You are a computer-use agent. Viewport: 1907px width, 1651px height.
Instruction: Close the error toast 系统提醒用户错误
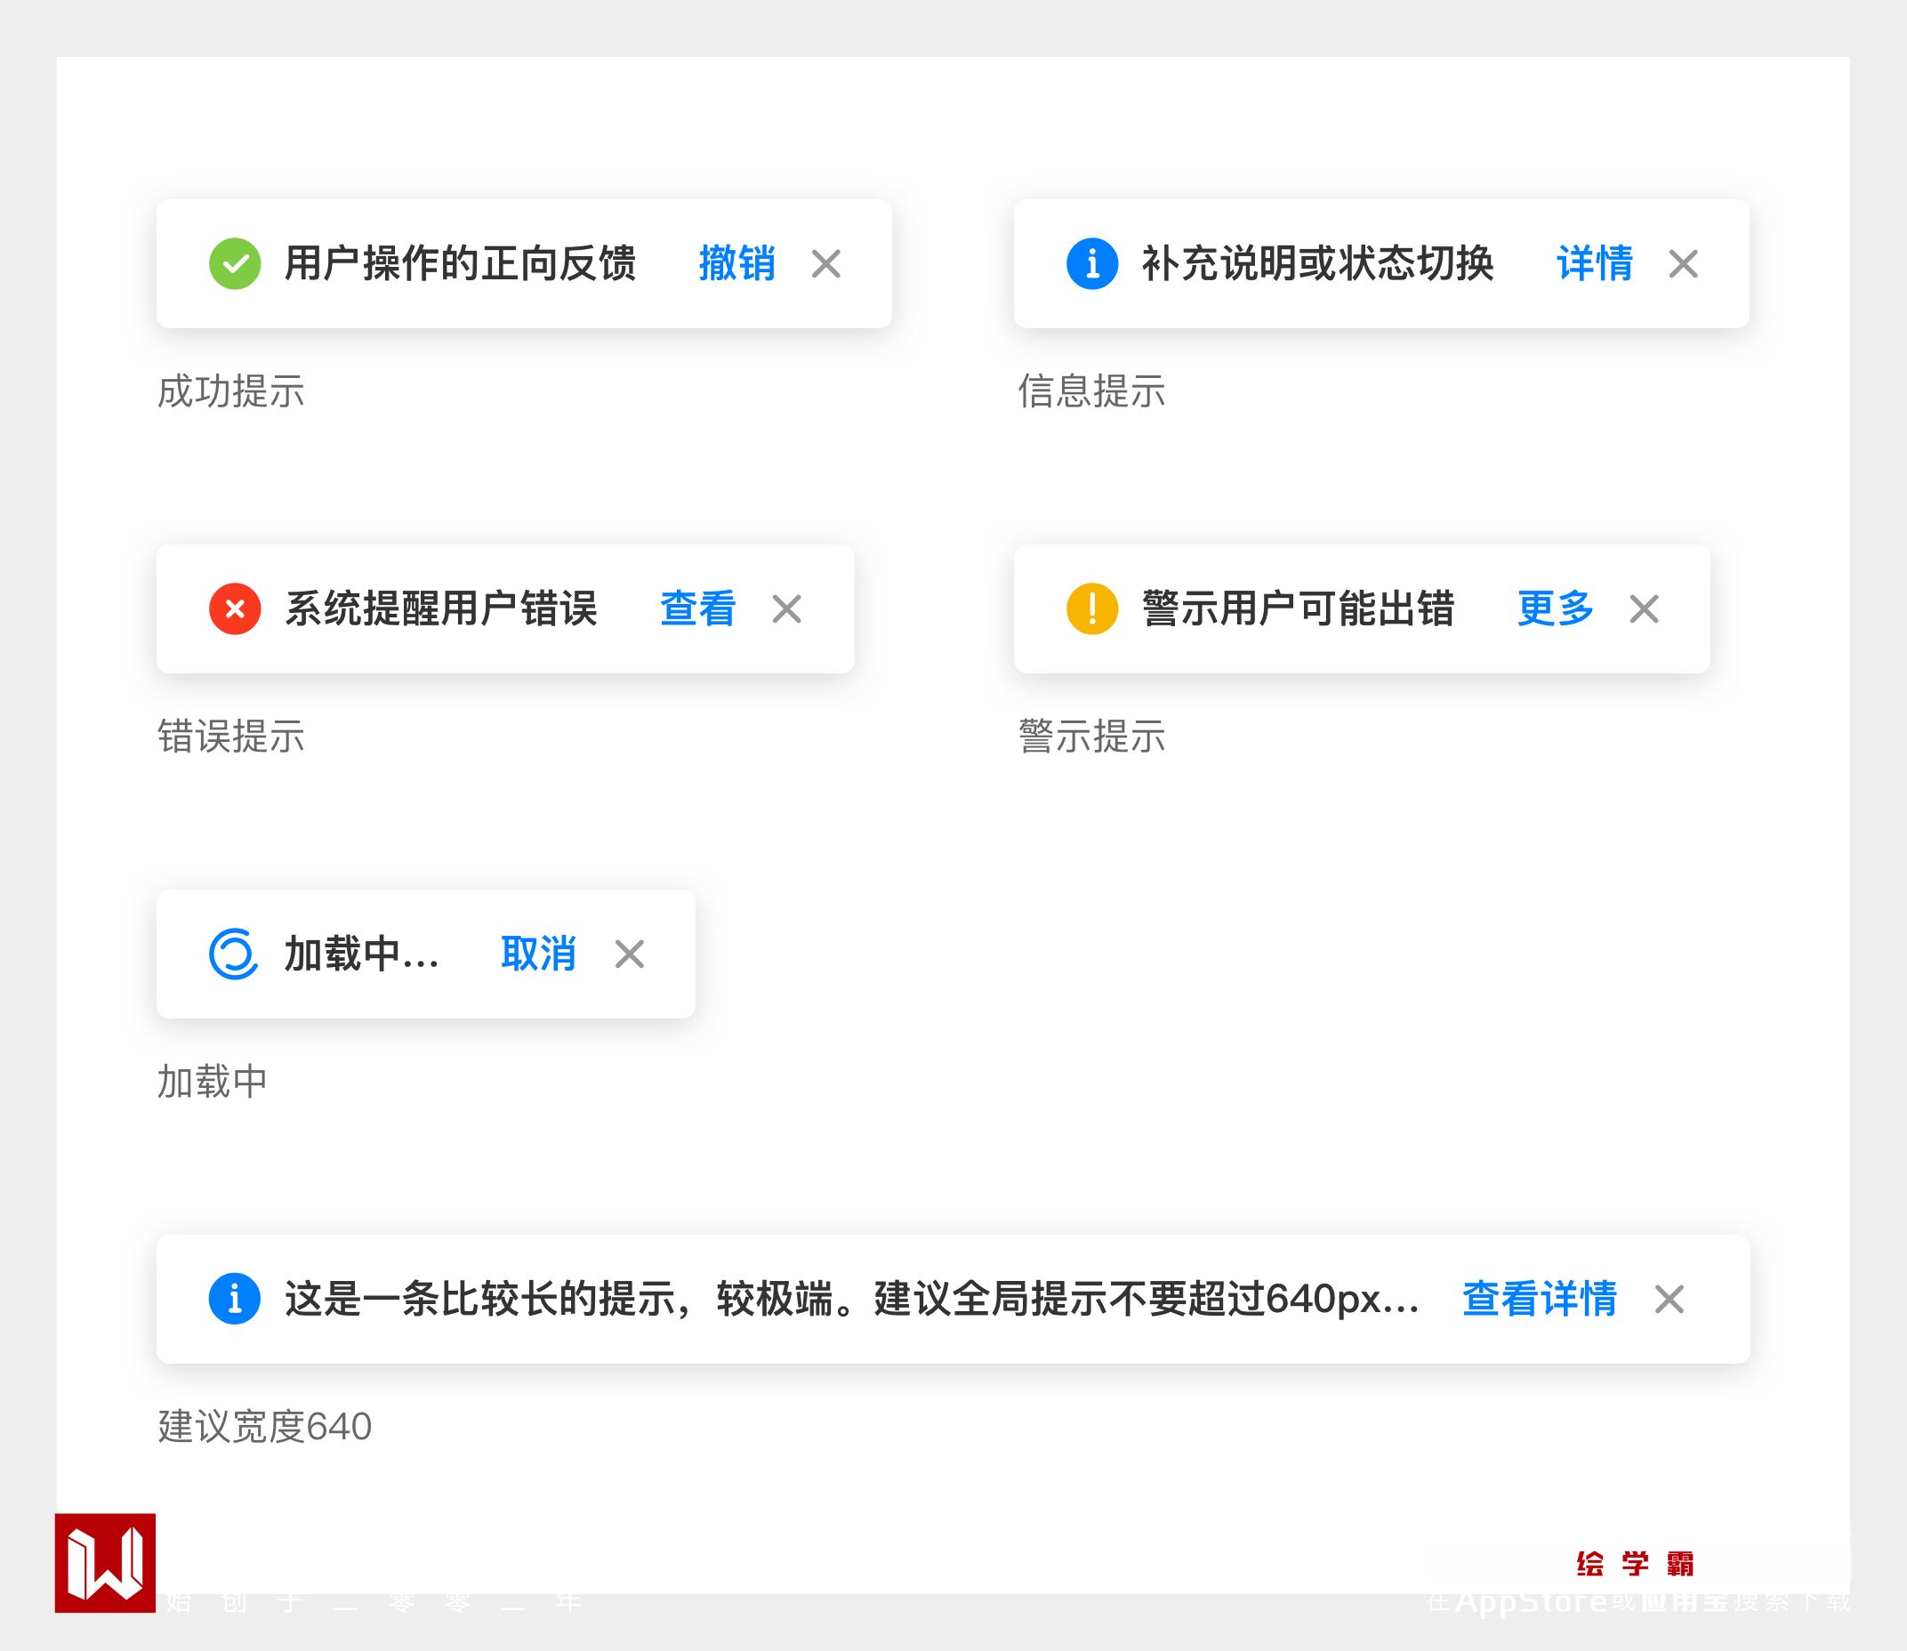tap(787, 609)
